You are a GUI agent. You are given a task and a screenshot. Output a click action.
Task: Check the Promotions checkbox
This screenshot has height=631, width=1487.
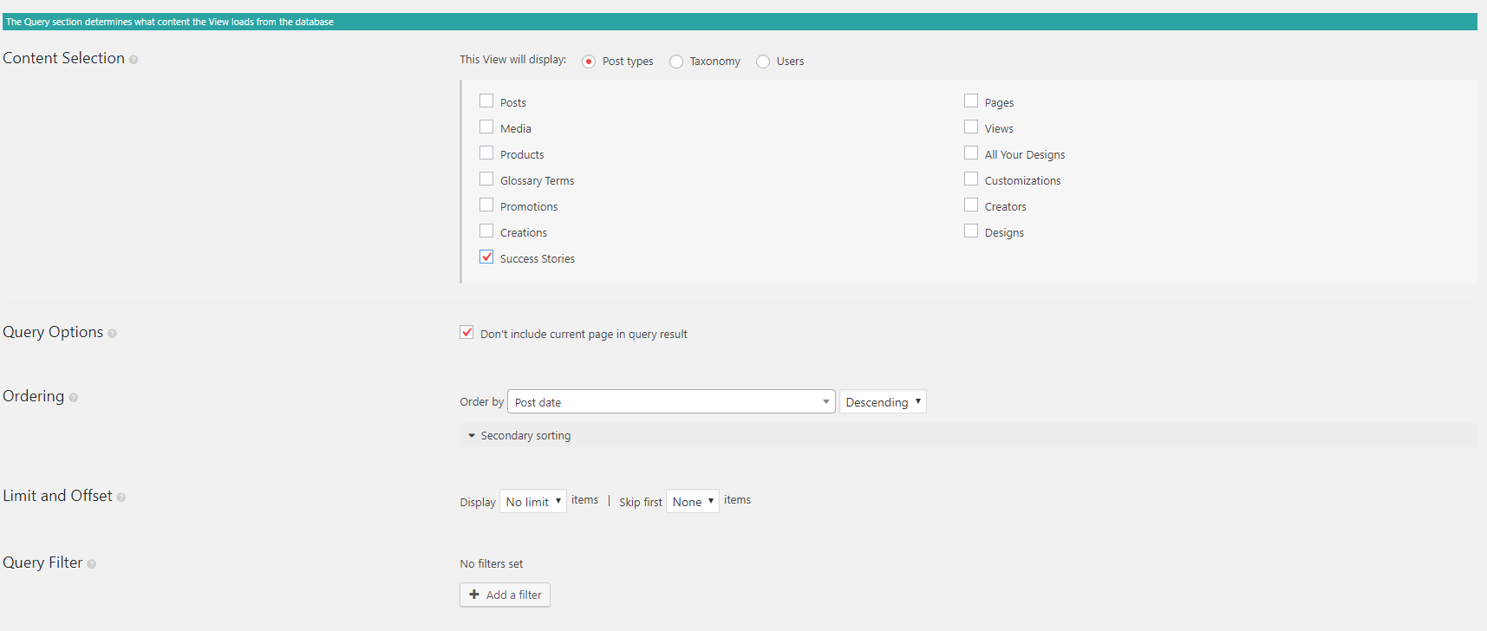[x=486, y=205]
